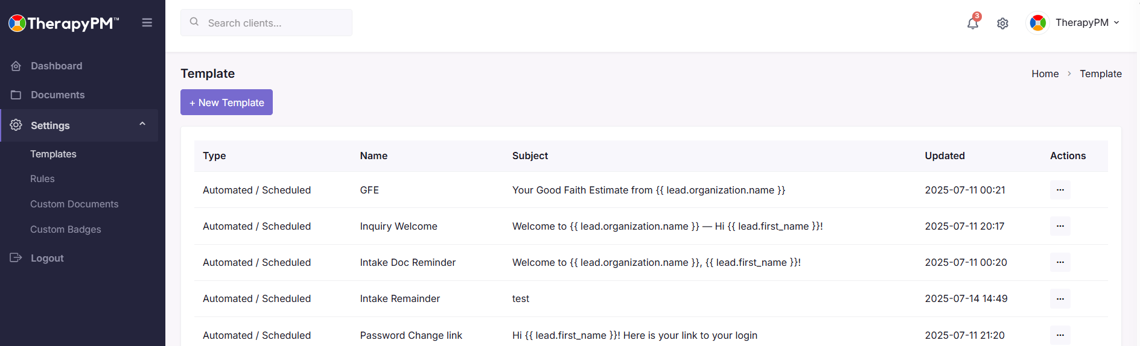Expand the TherapyPM account dropdown arrow

[x=1116, y=23]
